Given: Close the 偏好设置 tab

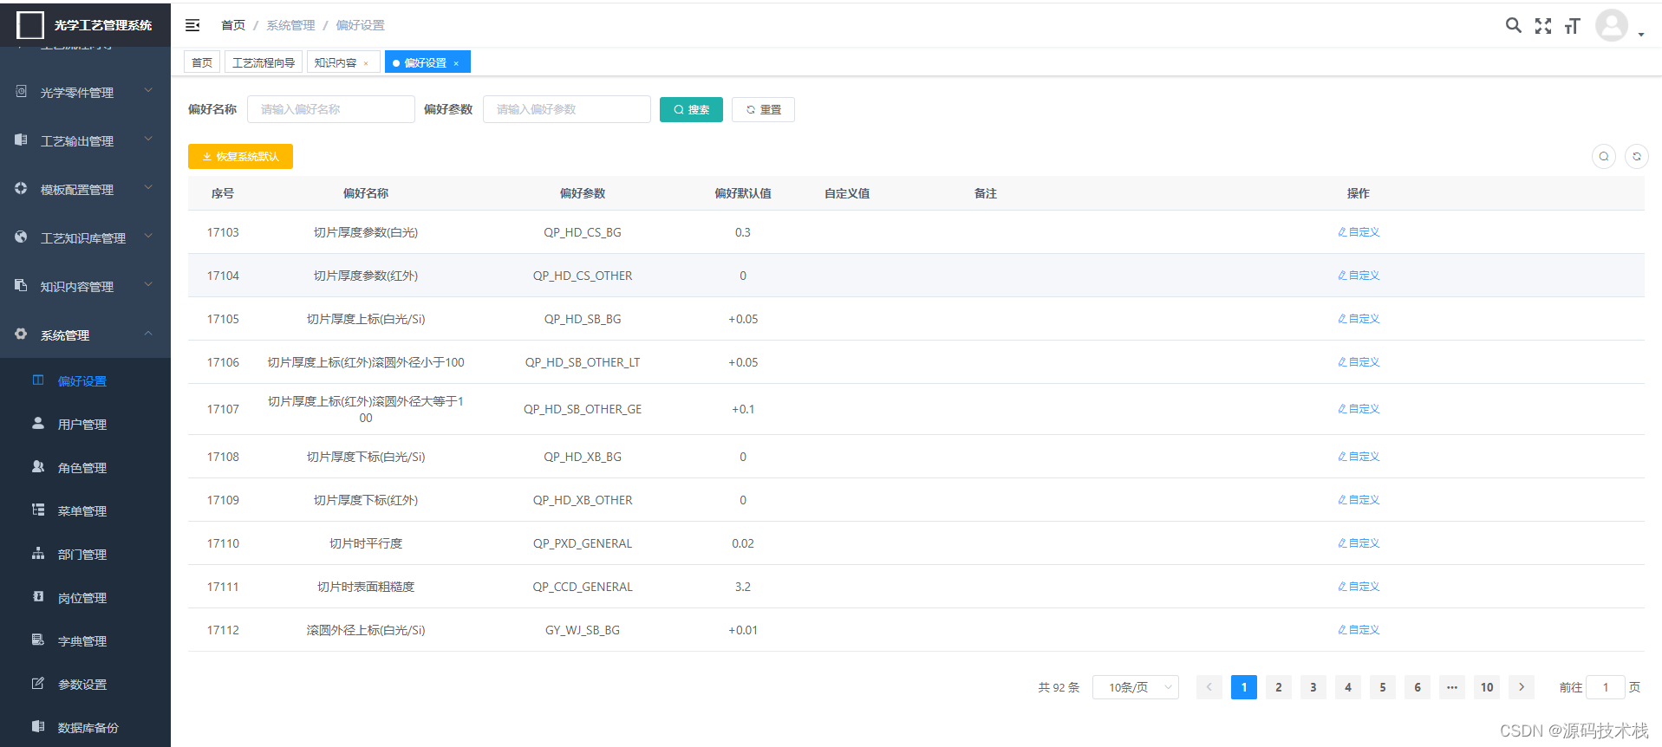Looking at the screenshot, I should pyautogui.click(x=456, y=63).
